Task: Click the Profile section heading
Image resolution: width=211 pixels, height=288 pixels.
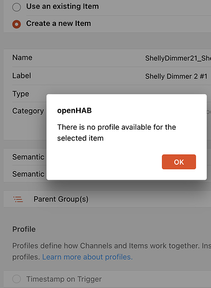Action: coord(24,229)
